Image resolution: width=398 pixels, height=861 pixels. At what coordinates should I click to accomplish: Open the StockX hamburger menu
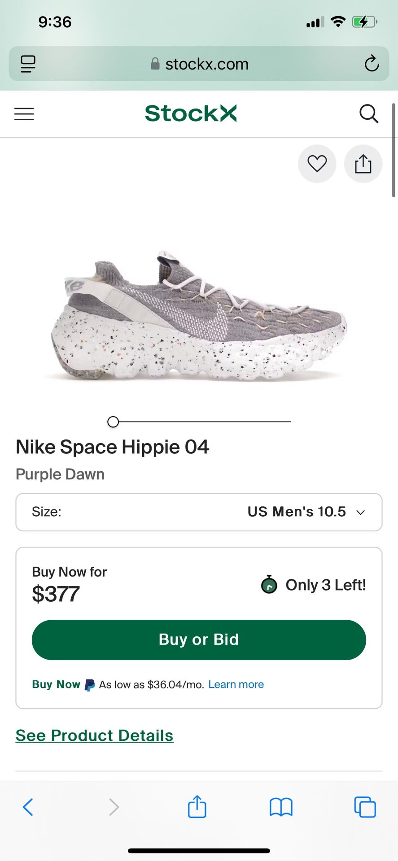coord(24,114)
